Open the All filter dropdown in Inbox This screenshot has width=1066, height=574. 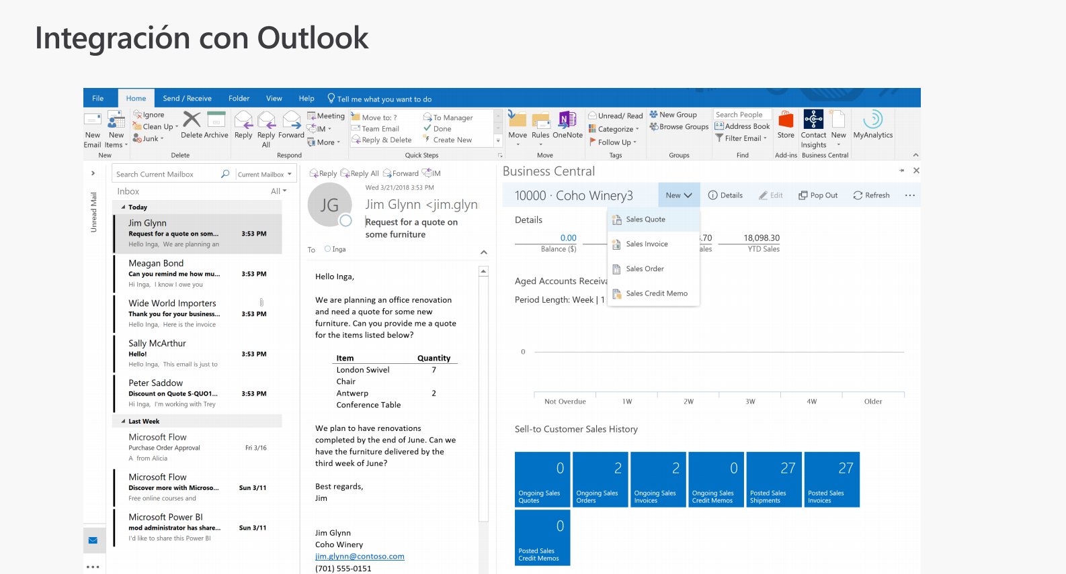click(x=278, y=191)
